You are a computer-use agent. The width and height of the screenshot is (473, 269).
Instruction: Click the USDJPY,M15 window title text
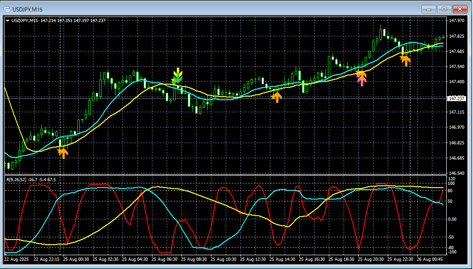[27, 9]
